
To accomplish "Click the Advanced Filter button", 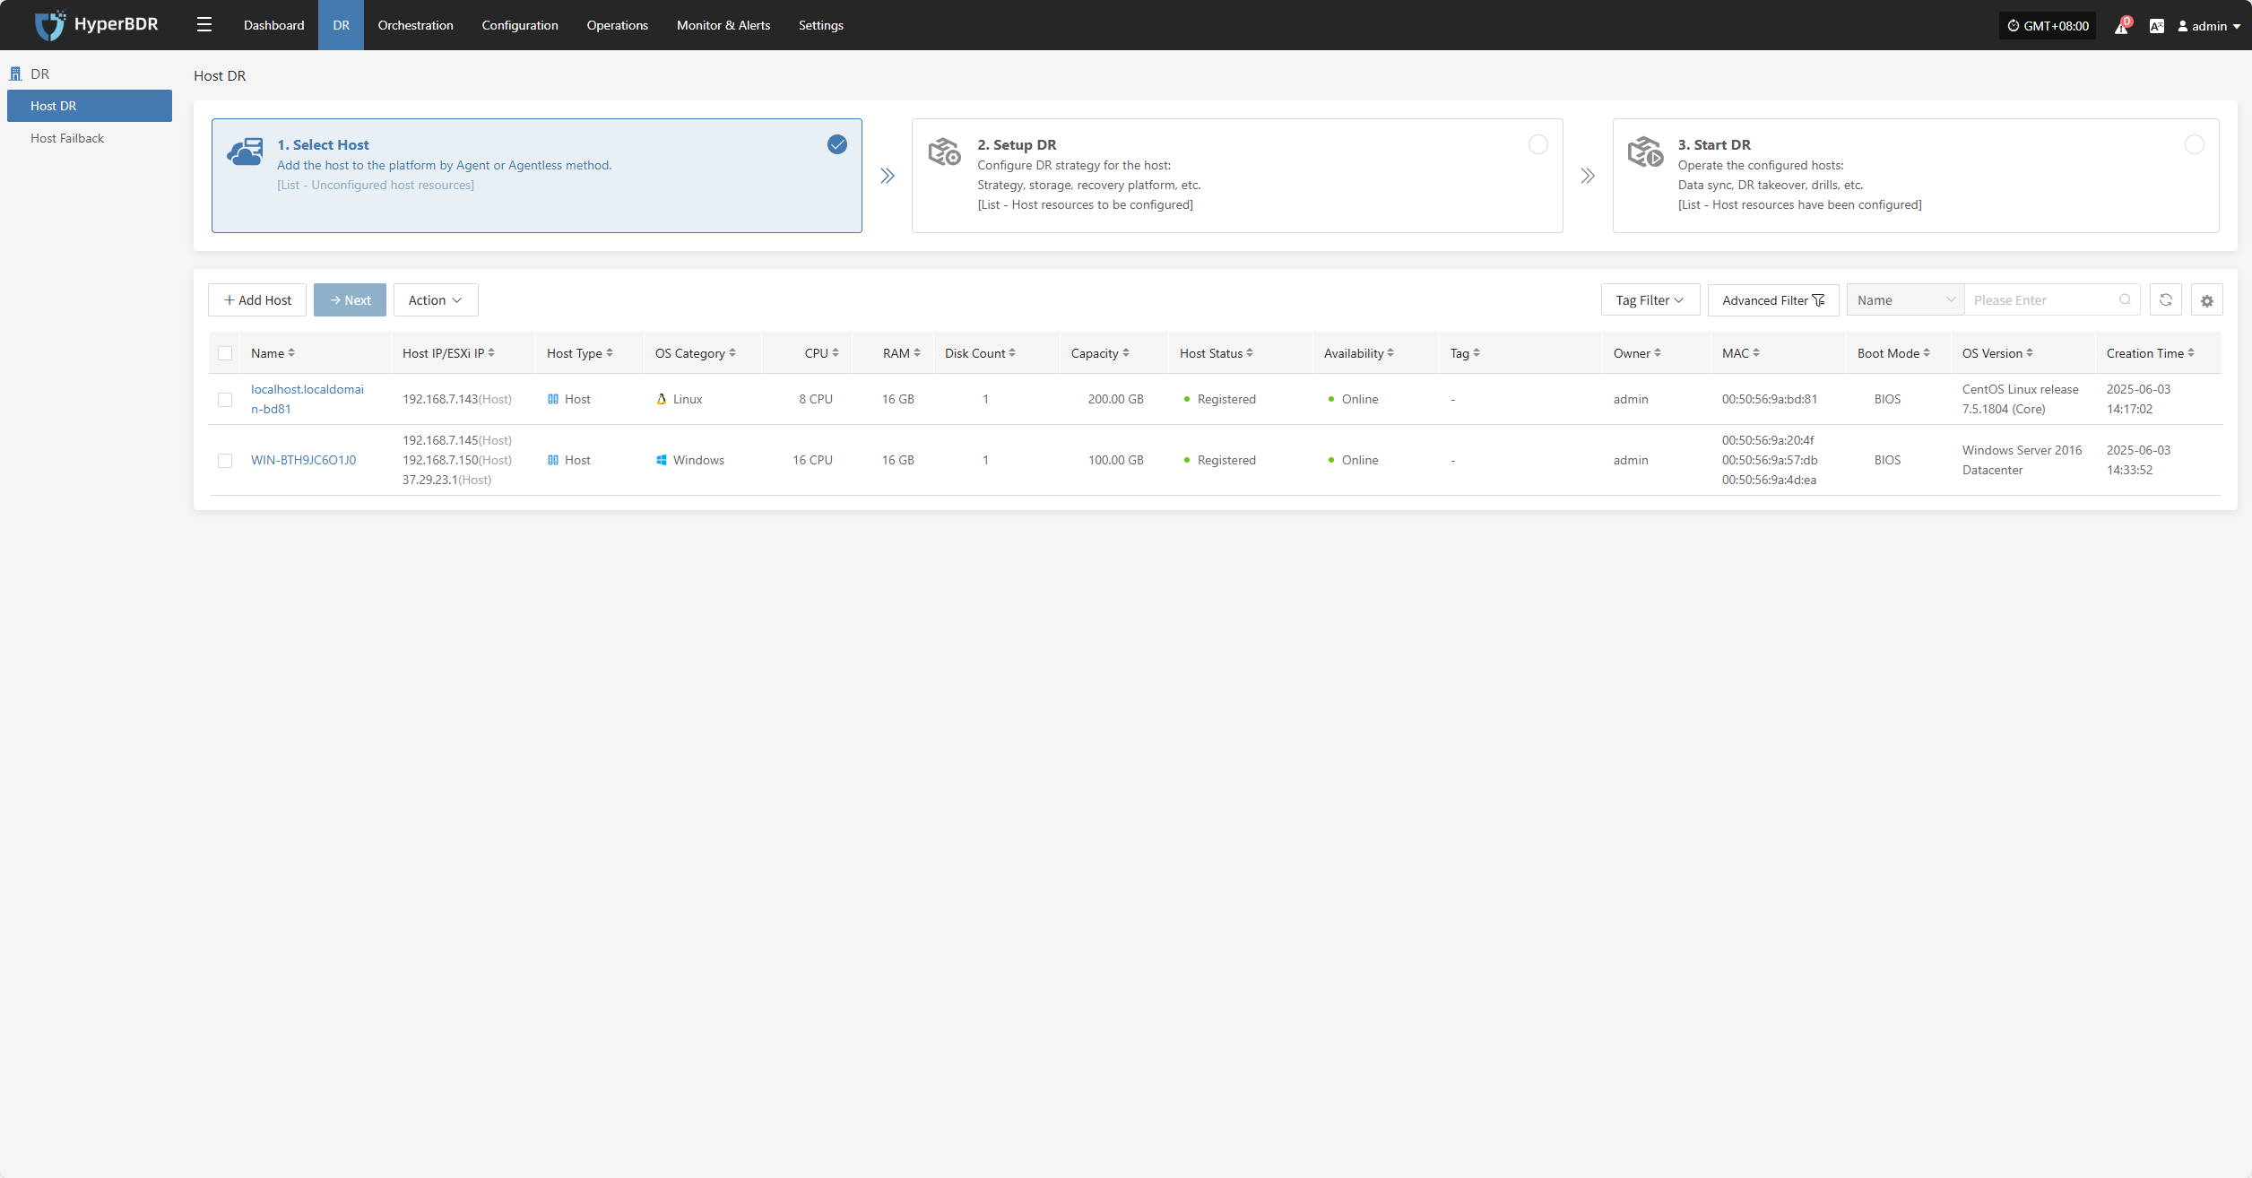I will coord(1773,300).
